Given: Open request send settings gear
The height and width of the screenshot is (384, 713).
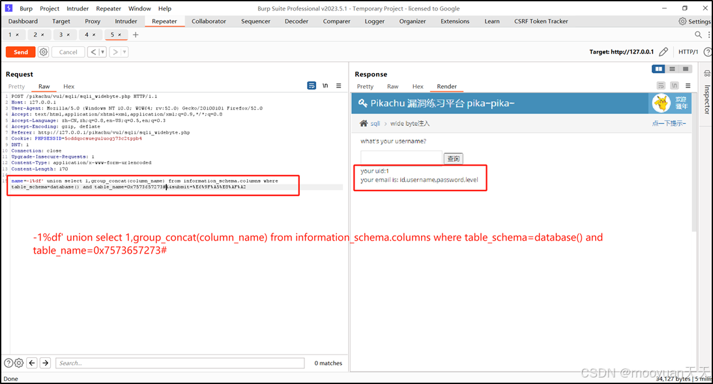Looking at the screenshot, I should point(43,52).
